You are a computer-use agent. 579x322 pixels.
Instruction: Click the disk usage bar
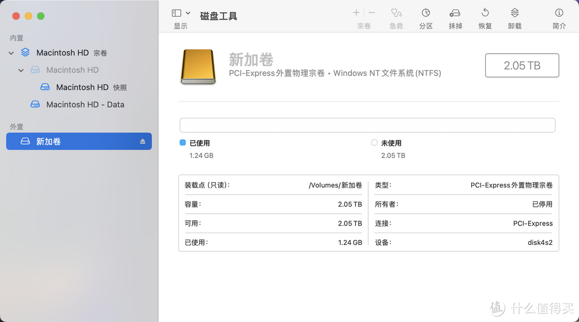(x=367, y=125)
